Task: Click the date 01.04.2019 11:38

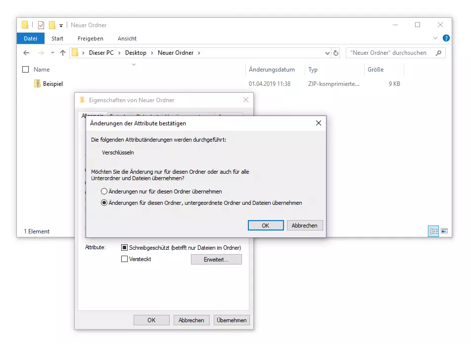Action: pyautogui.click(x=270, y=84)
